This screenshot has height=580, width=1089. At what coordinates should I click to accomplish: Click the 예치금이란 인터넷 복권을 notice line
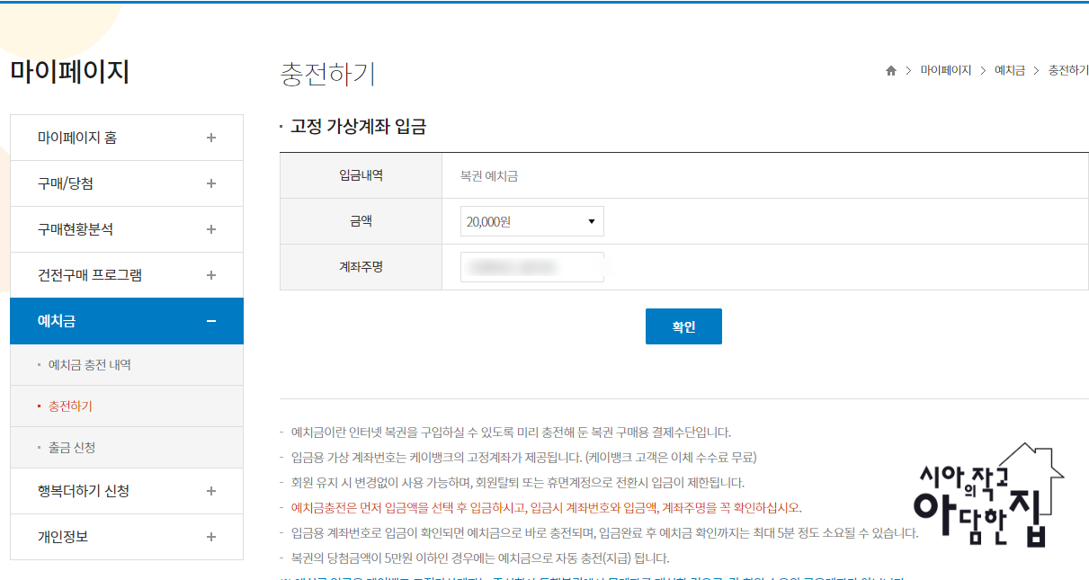(x=511, y=432)
